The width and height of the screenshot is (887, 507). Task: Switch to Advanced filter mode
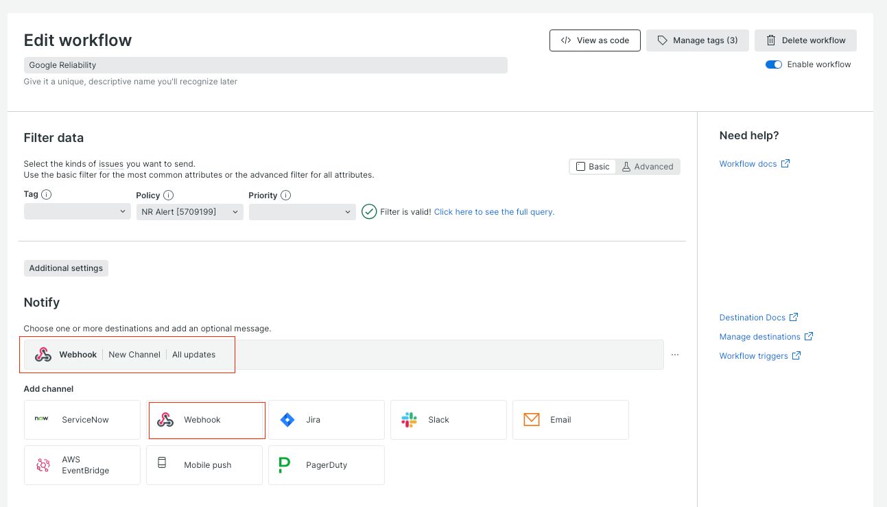pyautogui.click(x=648, y=167)
